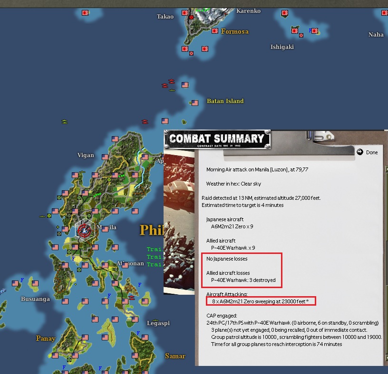Click 'No Japanese losses' line
This screenshot has width=388, height=374.
(227, 259)
